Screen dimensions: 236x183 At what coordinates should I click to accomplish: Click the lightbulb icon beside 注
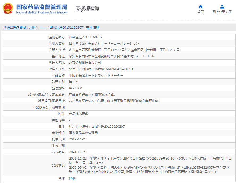[60, 178]
